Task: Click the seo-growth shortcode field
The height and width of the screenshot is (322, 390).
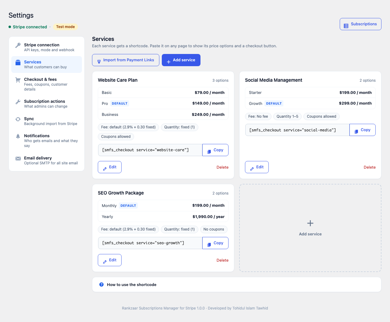Action: [150, 243]
